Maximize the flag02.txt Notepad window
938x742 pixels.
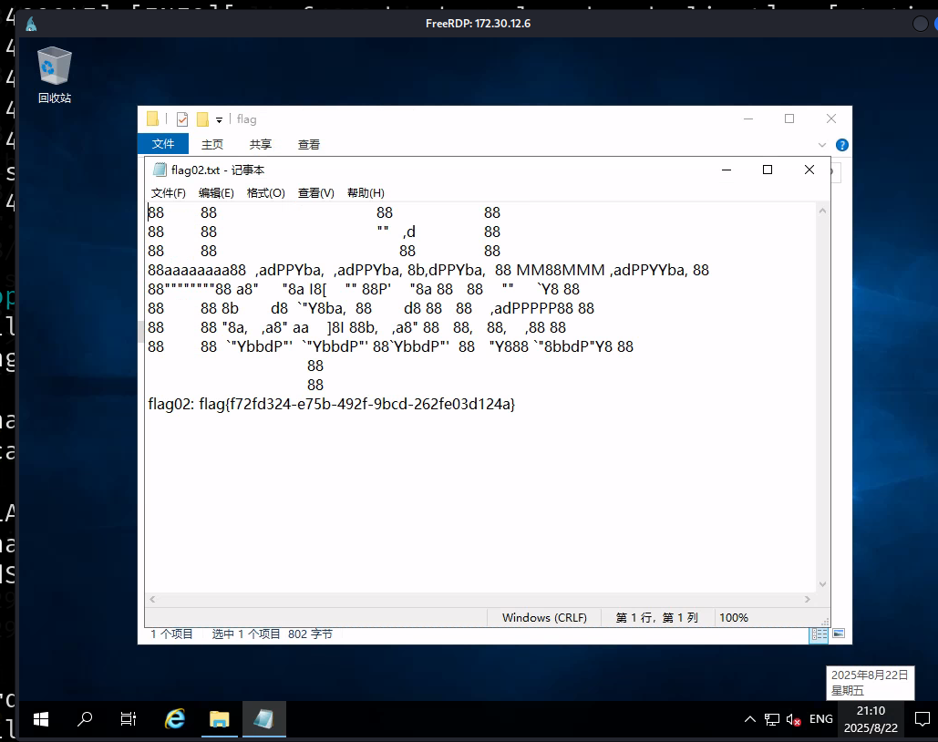tap(768, 170)
